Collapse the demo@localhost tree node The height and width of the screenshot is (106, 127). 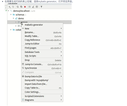[x=8, y=11]
